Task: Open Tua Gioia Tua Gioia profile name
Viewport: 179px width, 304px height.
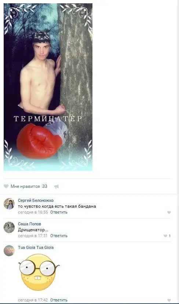Action: pyautogui.click(x=36, y=247)
